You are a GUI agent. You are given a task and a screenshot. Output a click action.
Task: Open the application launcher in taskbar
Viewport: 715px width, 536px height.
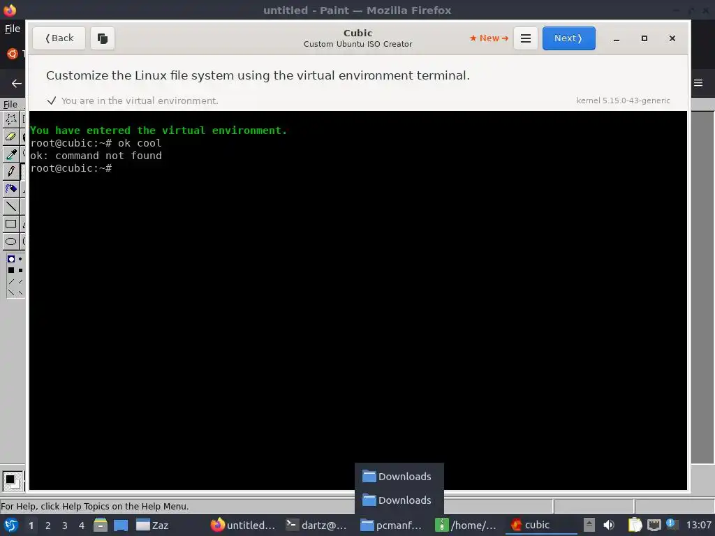[x=11, y=525]
